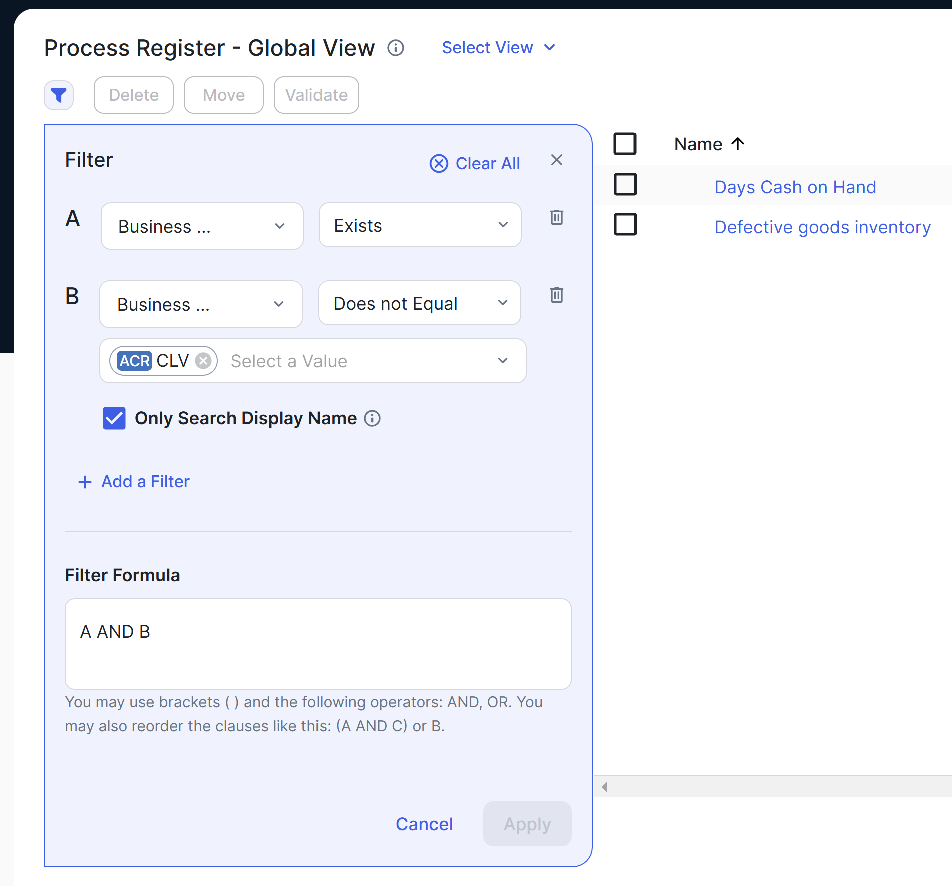
Task: Check the select-all checkbox in the header
Action: point(625,144)
